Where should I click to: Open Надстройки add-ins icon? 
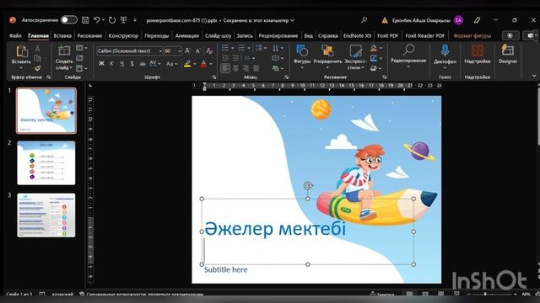click(478, 50)
